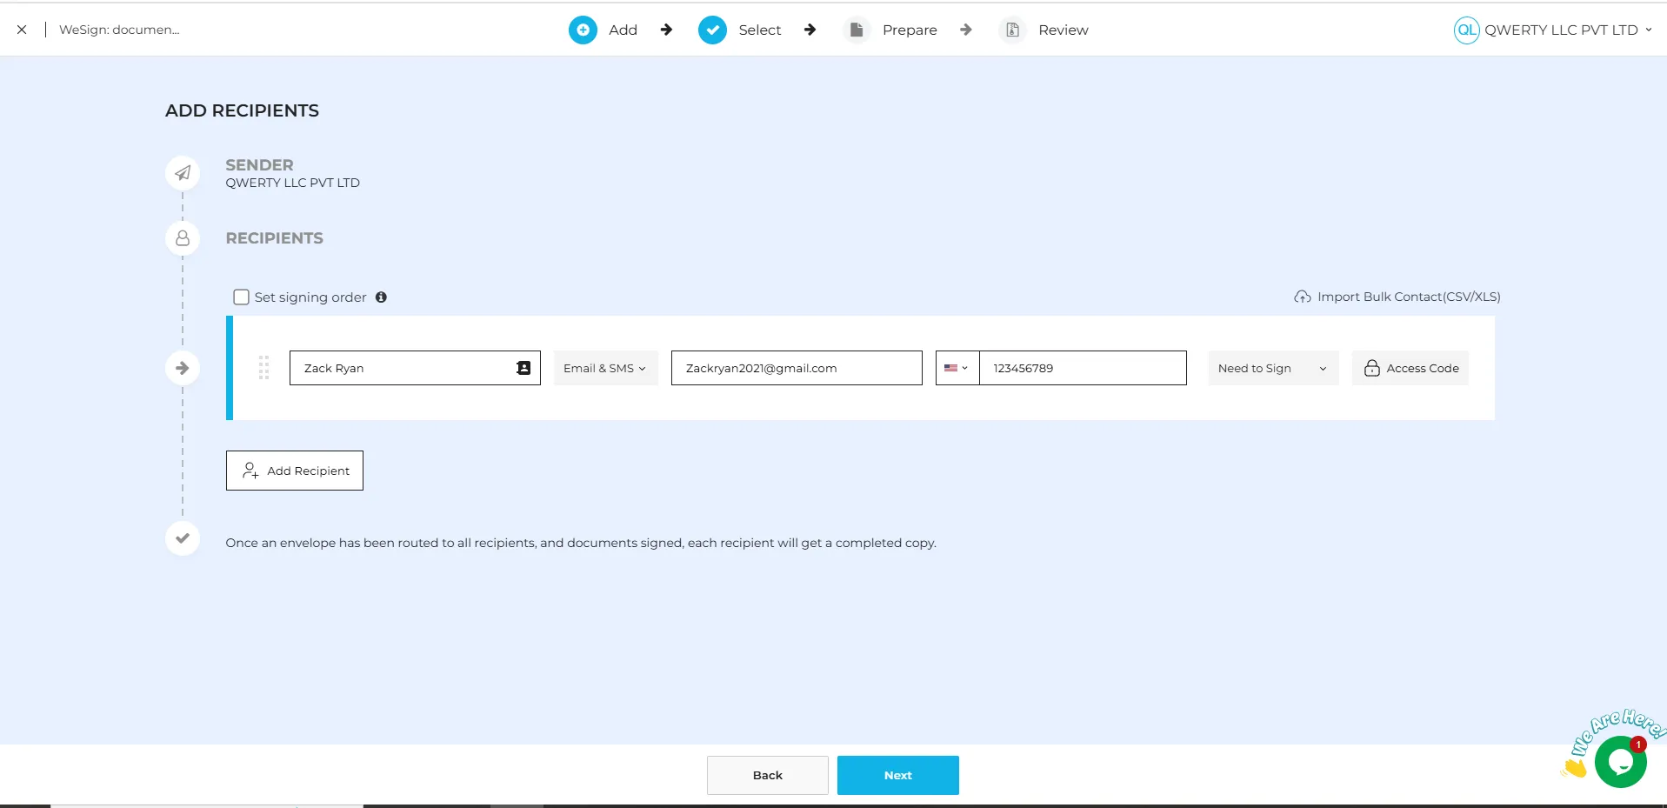The image size is (1667, 808).
Task: Enable the Set signing order checkbox
Action: [242, 297]
